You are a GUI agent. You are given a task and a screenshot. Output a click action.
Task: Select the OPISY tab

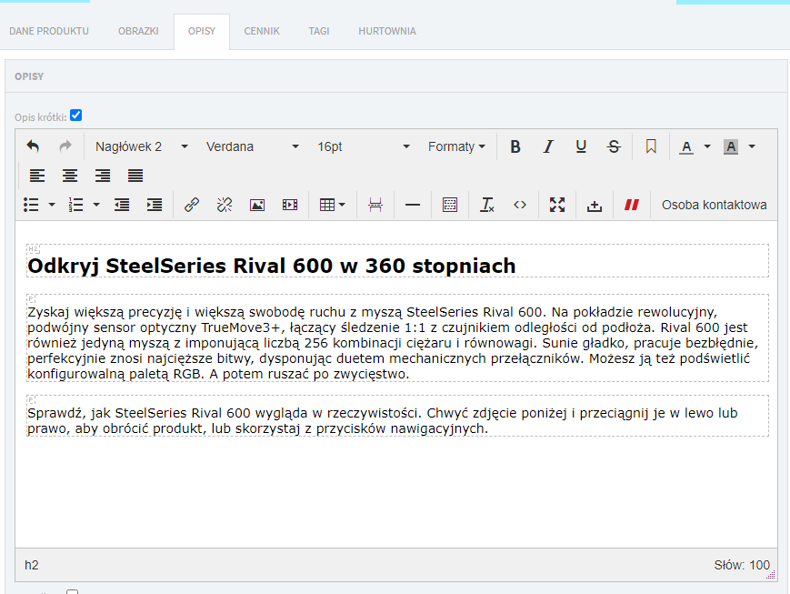pos(202,31)
